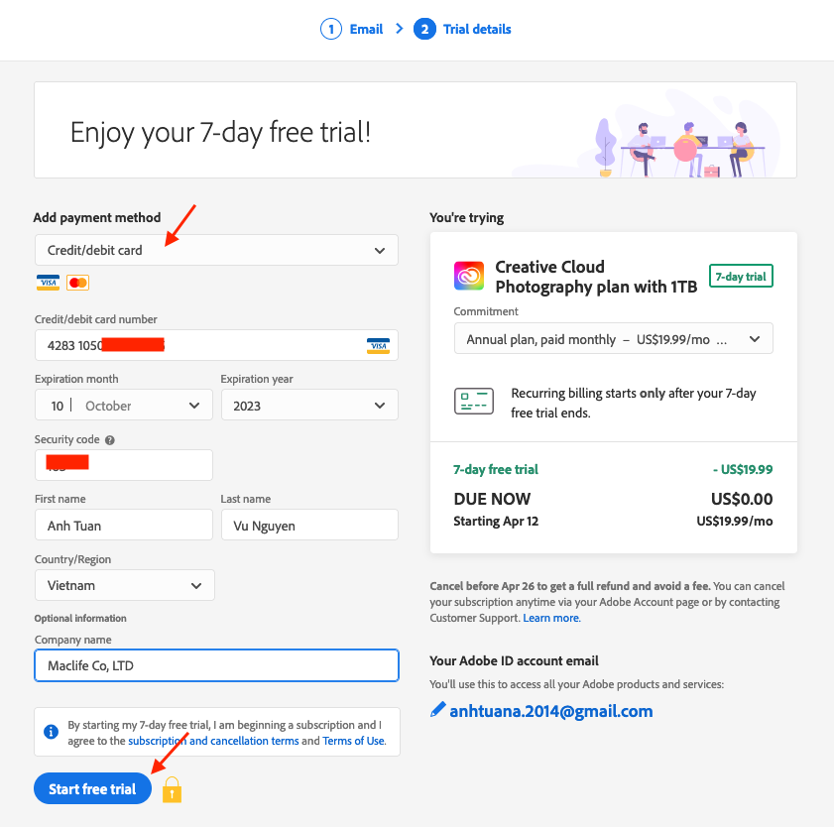Viewport: 834px width, 827px height.
Task: Click the blue info icon beside subscription terms
Action: tap(52, 732)
